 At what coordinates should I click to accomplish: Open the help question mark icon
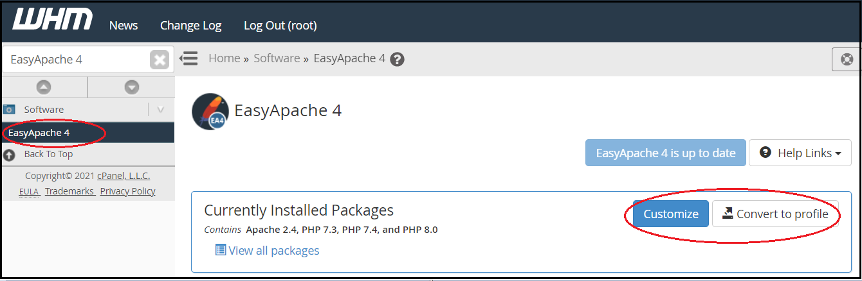coord(398,60)
